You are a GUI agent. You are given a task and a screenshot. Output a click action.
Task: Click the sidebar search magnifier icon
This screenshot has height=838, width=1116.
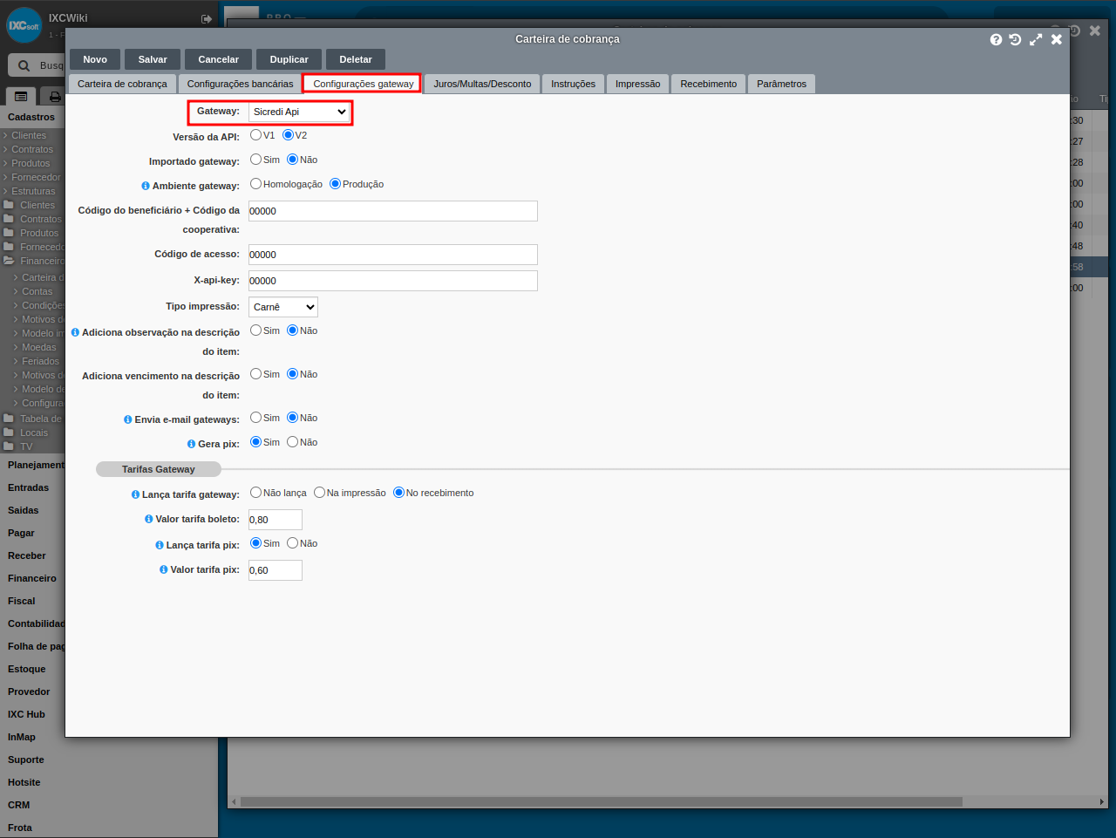point(24,65)
